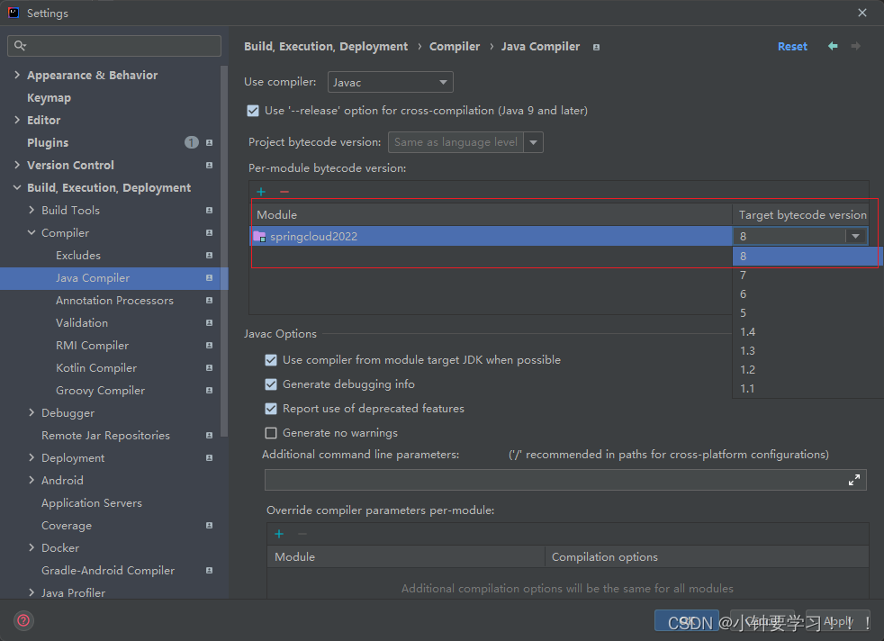The image size is (884, 641).
Task: Click the springcloud2022 module folder icon
Action: (x=259, y=236)
